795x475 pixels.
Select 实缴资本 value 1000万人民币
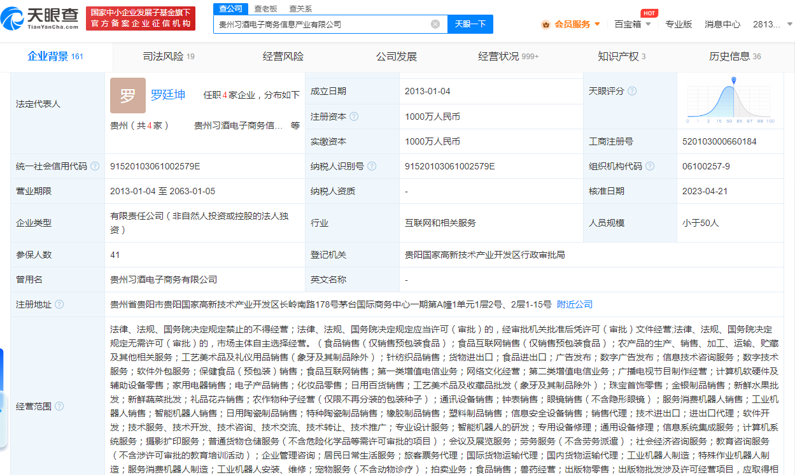click(x=432, y=141)
